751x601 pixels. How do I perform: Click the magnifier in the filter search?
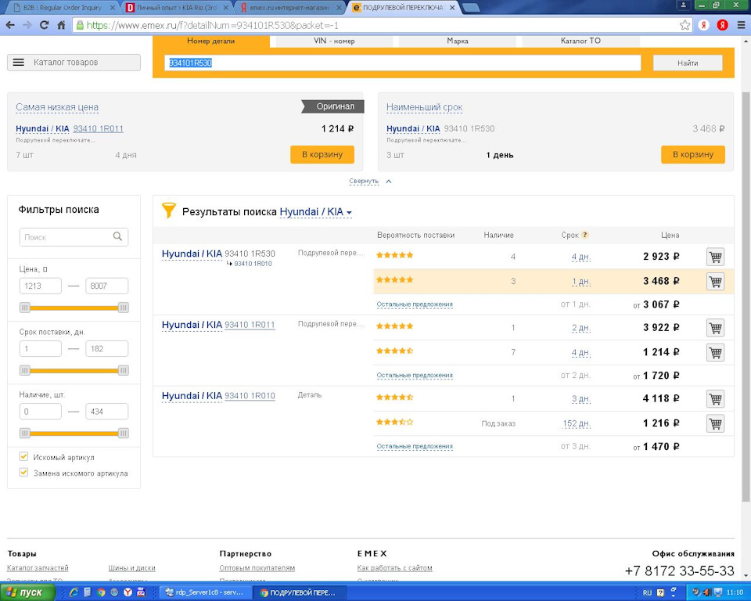point(117,236)
